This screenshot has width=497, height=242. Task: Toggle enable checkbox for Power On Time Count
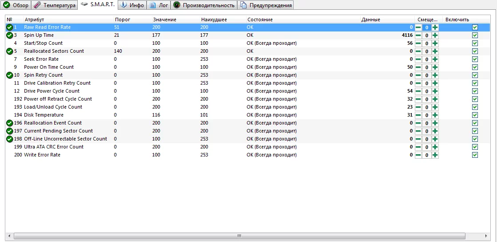475,67
